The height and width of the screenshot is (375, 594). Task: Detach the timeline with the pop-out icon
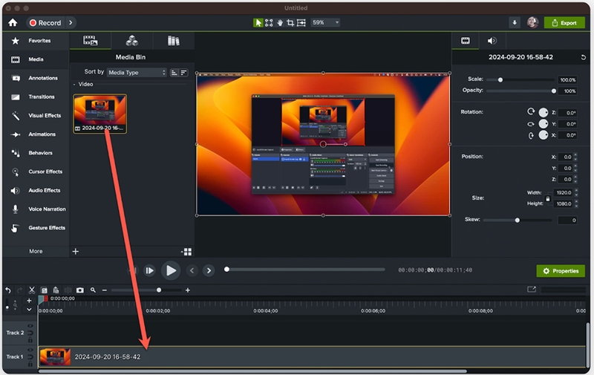tap(532, 290)
